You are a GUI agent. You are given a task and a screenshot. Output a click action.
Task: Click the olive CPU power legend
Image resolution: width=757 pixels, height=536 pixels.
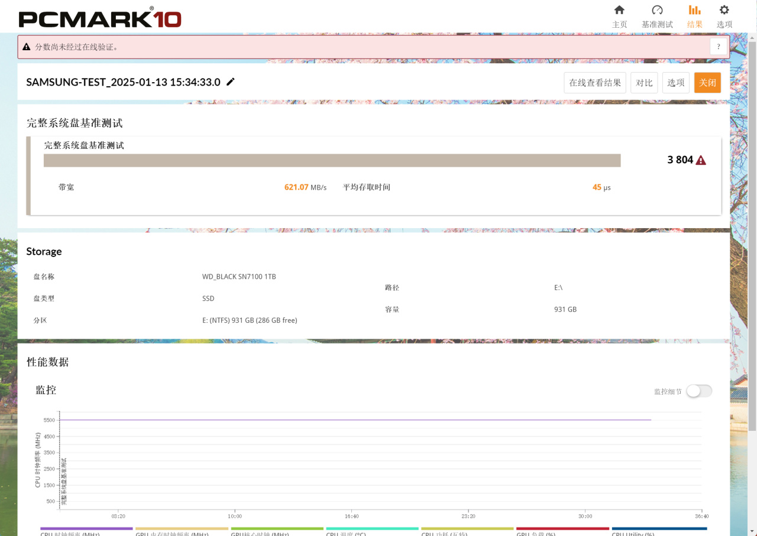468,531
